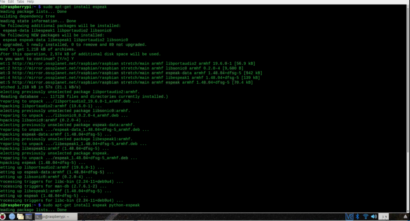Click the last 'sudo apt-get install espeak python-espeak' line
This screenshot has height=221, width=410.
(x=91, y=205)
